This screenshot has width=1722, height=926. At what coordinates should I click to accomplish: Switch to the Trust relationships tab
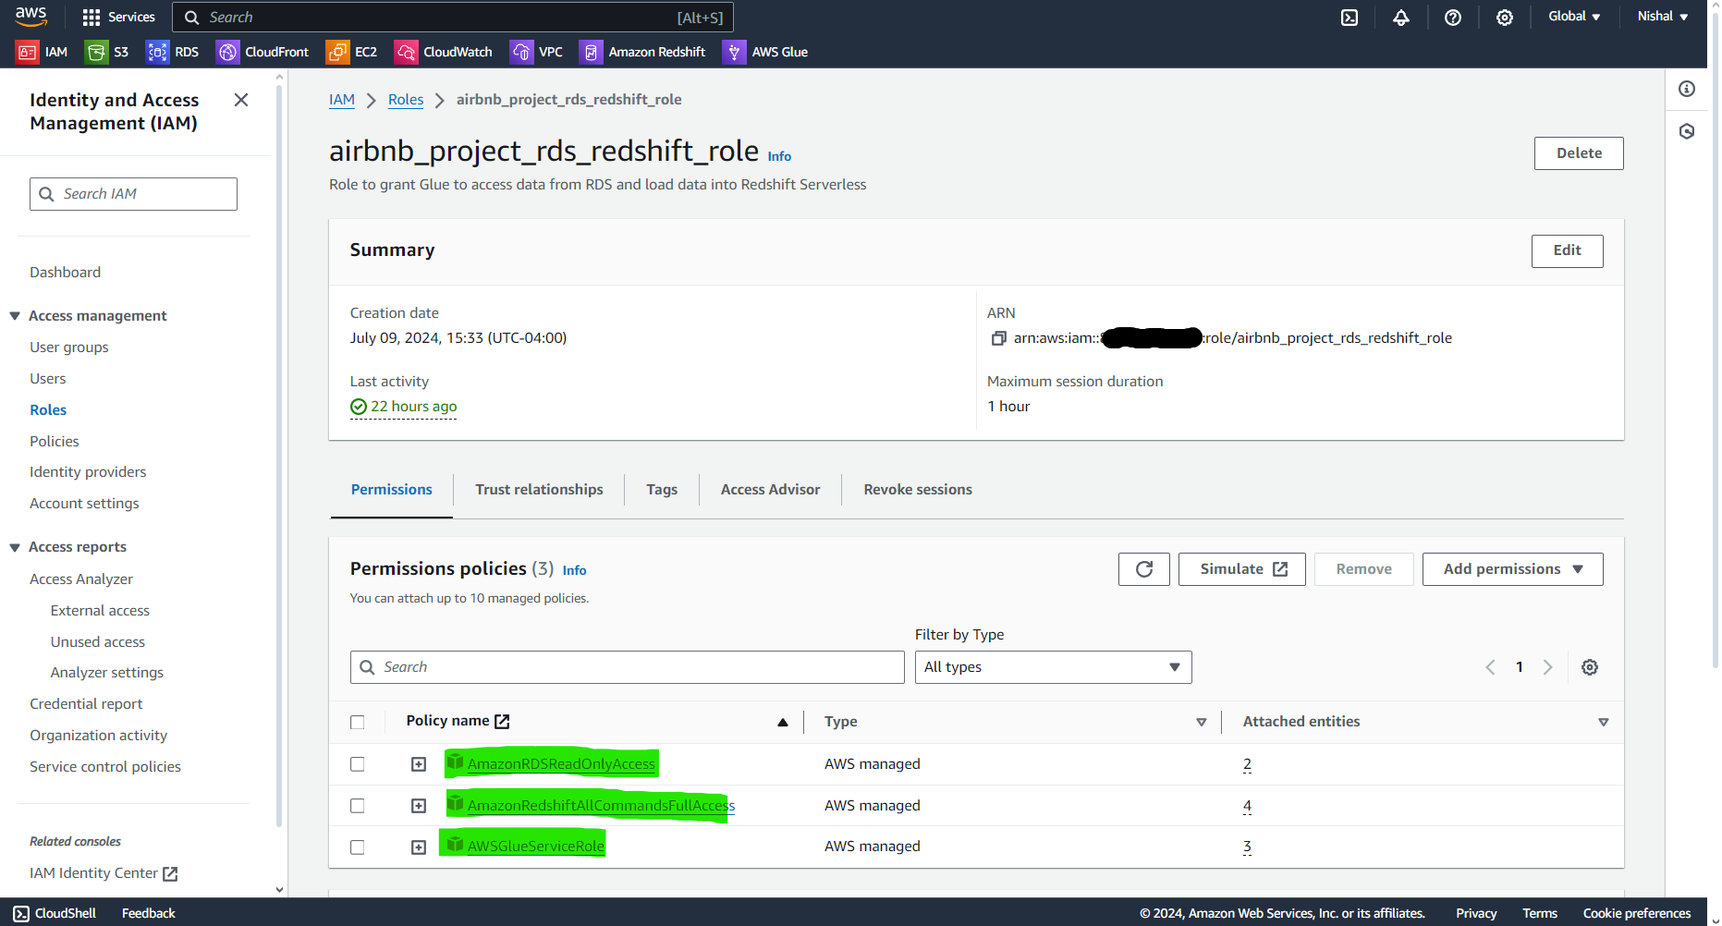click(539, 490)
